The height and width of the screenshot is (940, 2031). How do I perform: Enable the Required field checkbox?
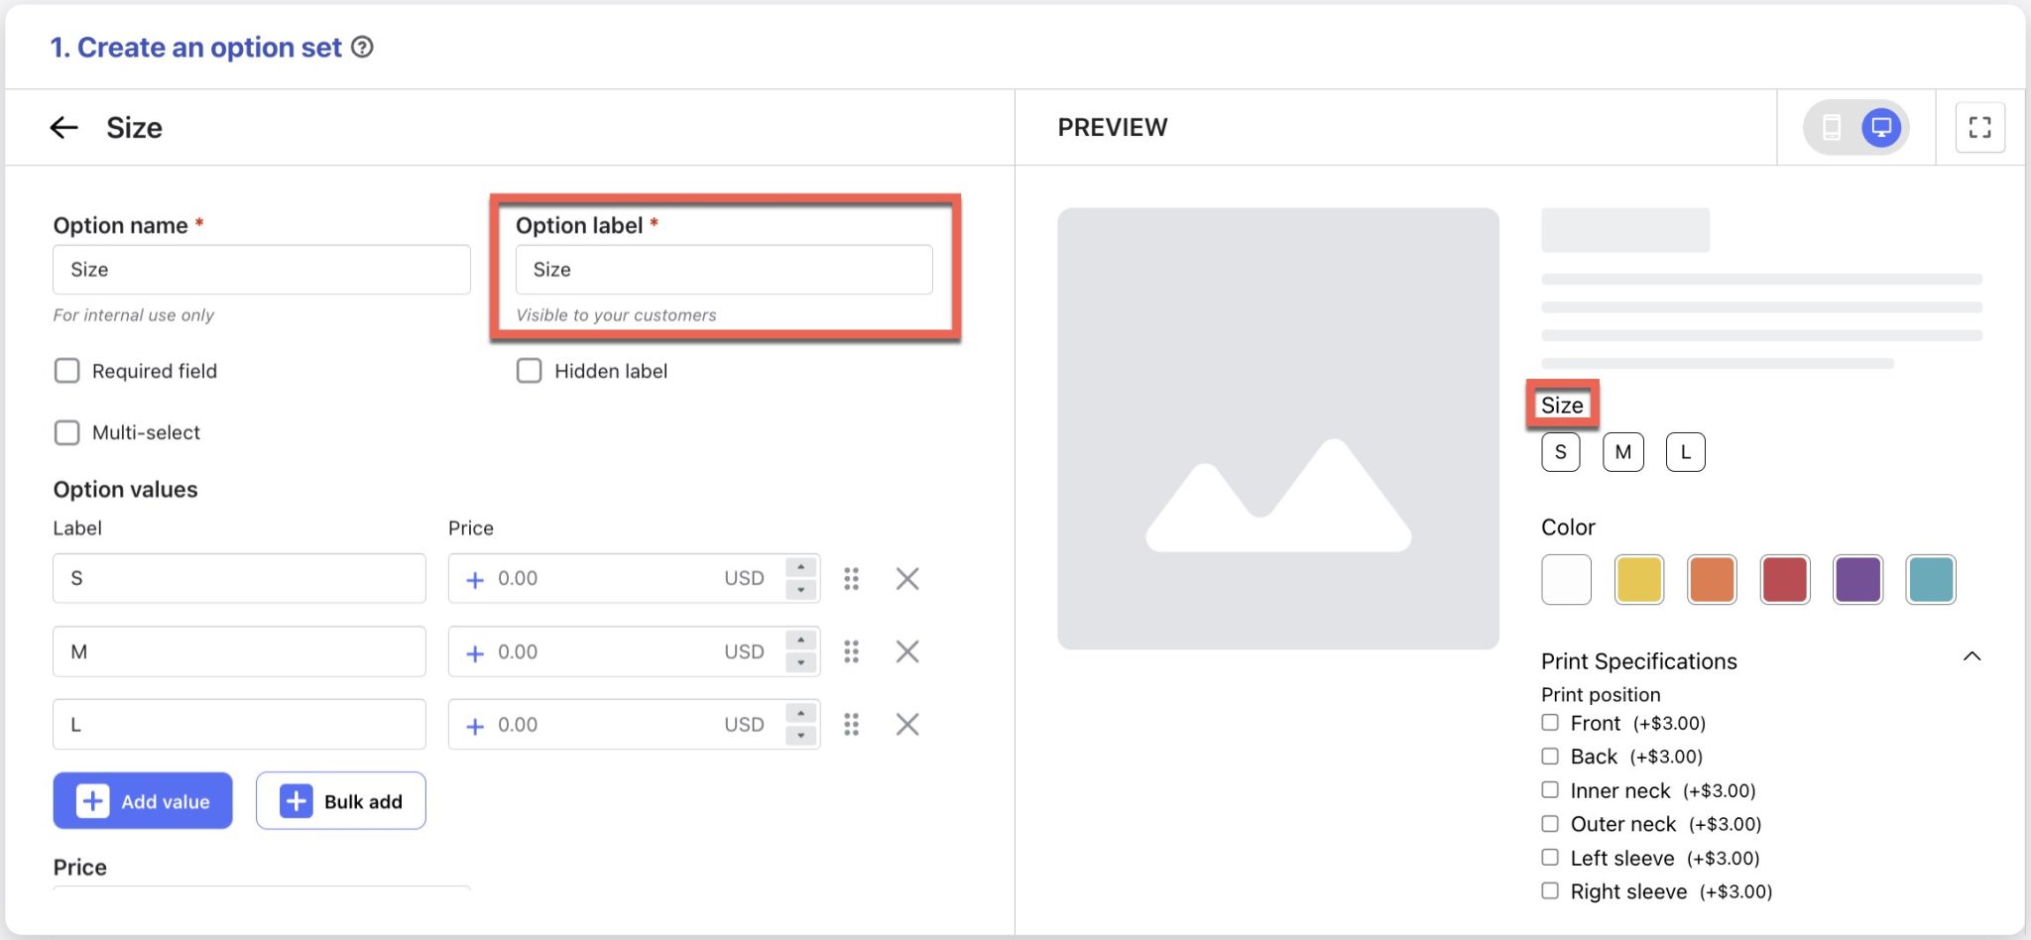66,370
